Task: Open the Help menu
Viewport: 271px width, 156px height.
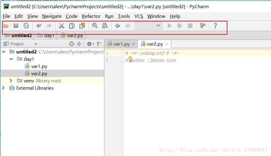Action: [175, 16]
